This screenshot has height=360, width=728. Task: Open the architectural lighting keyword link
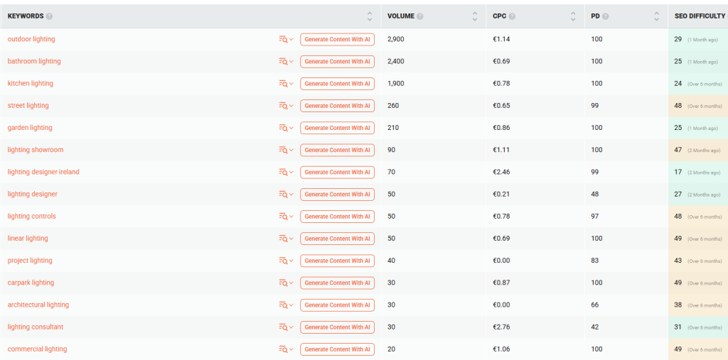tap(38, 305)
